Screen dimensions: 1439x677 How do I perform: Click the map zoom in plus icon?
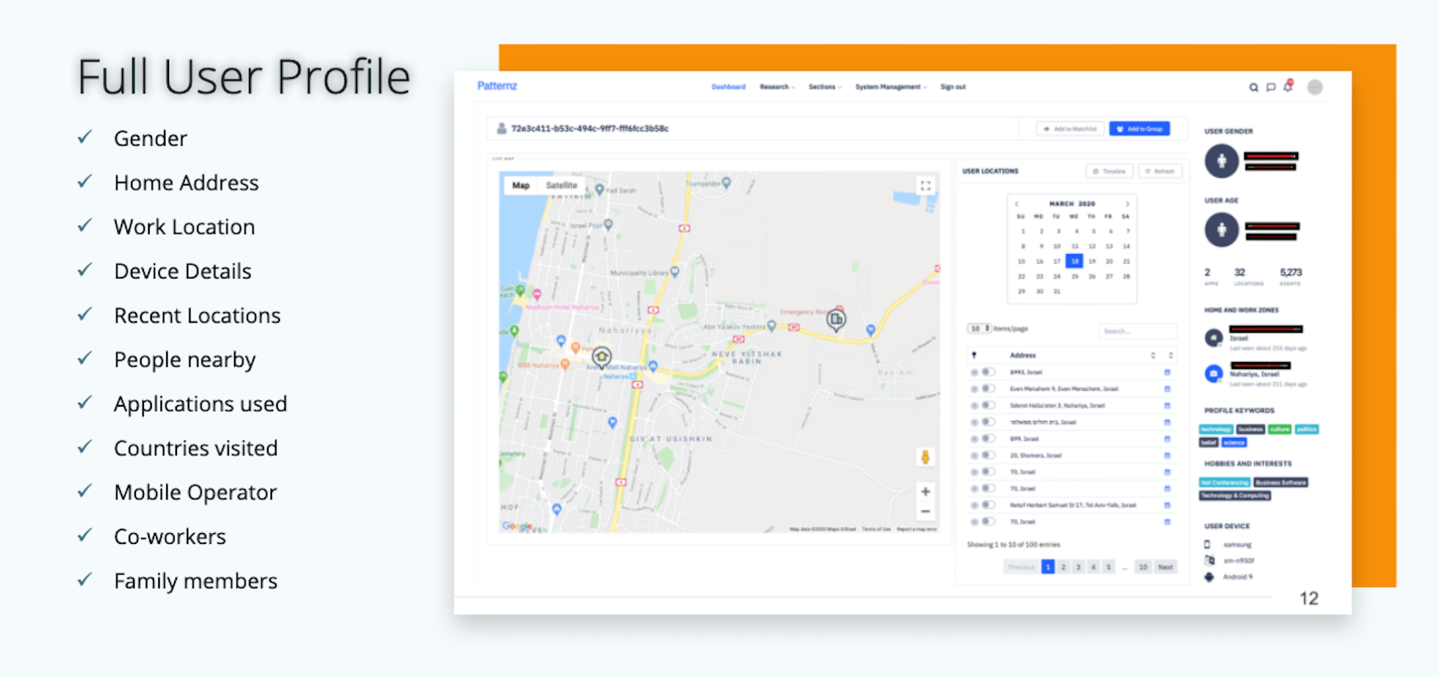[925, 491]
